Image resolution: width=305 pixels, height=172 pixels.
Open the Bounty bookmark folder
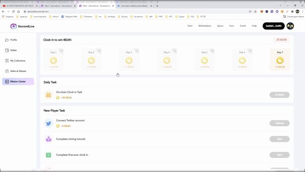(x=123, y=17)
